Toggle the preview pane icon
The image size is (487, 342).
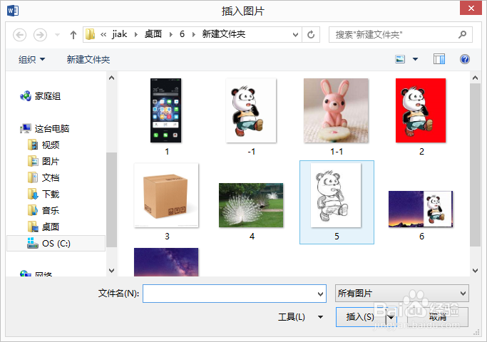[x=439, y=59]
